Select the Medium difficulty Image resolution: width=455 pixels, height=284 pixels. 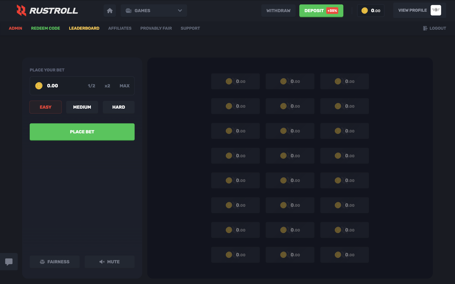(82, 107)
